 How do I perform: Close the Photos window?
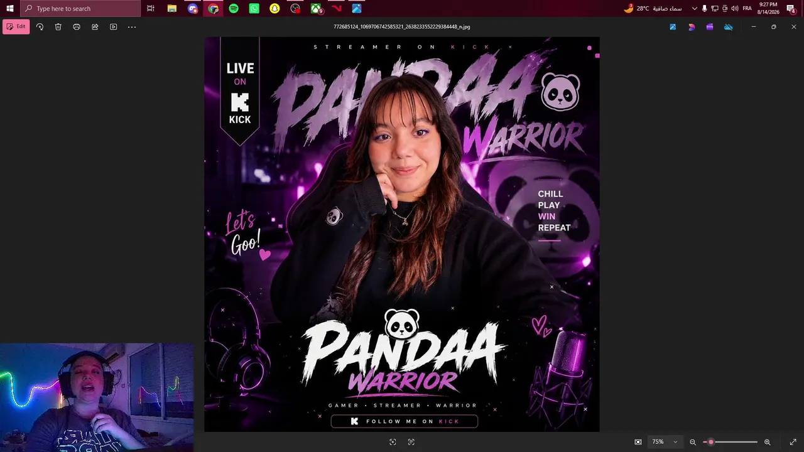click(794, 27)
